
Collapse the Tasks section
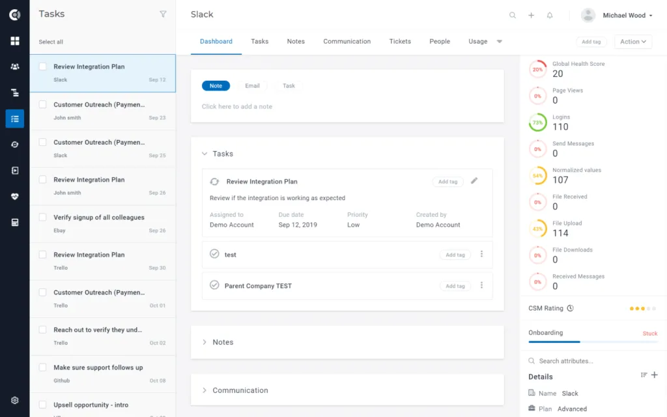(205, 154)
